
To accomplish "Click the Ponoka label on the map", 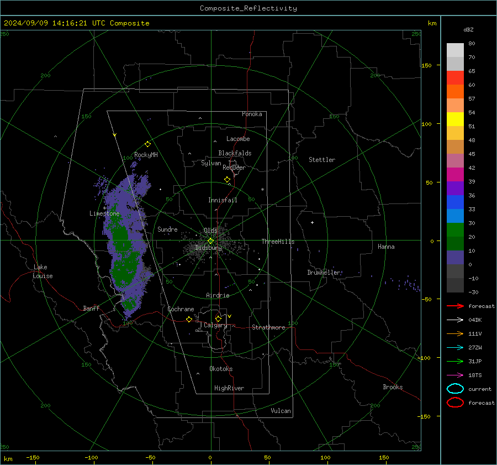I will [252, 114].
